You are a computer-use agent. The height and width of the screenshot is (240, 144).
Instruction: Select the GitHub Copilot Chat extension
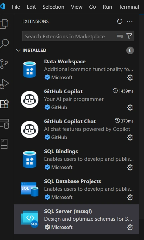(x=77, y=129)
